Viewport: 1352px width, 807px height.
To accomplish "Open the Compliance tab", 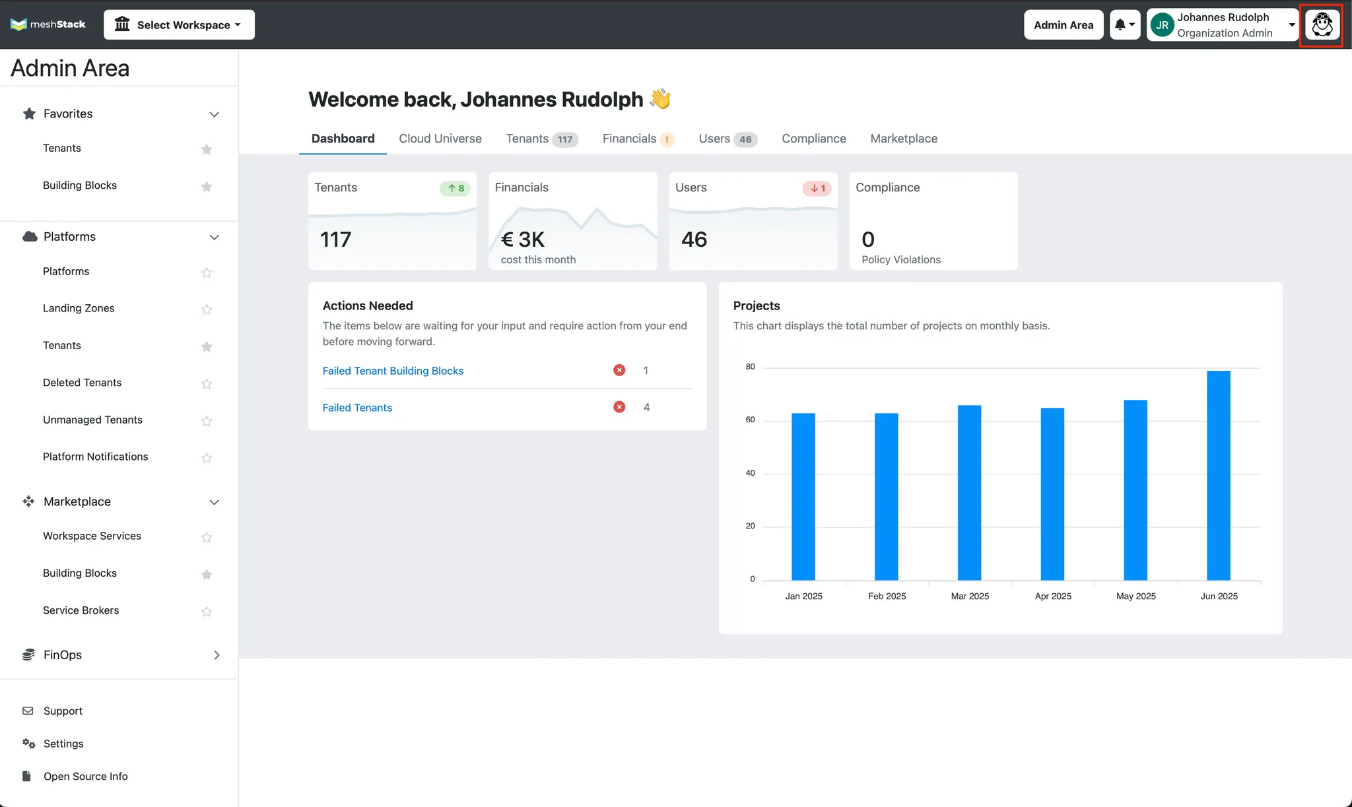I will tap(814, 139).
